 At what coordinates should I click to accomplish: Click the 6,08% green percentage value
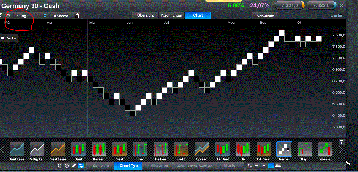click(236, 5)
